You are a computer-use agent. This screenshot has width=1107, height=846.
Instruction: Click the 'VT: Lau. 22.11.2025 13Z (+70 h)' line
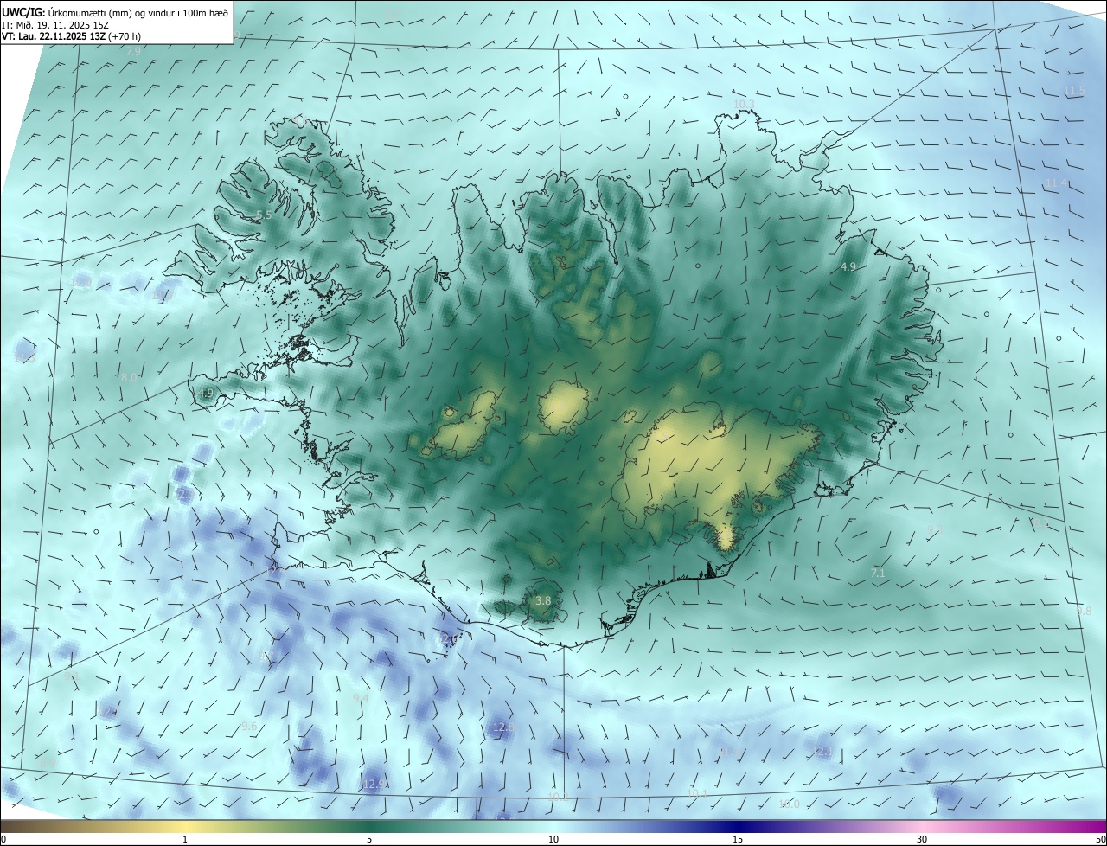coord(71,36)
